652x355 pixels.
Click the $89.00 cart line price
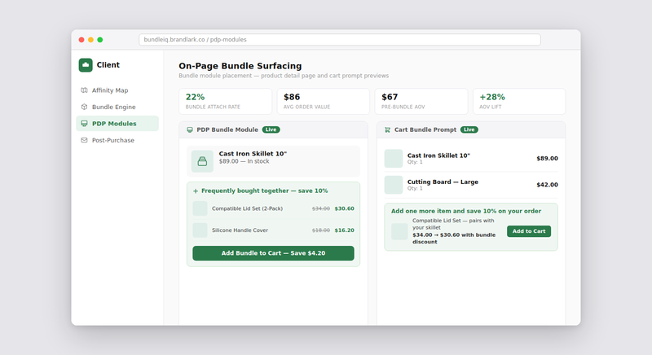[547, 158]
